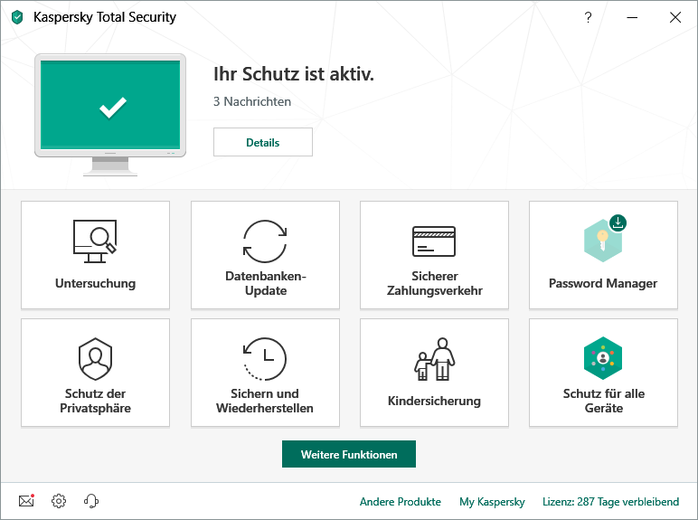Click the Schutz der Privatsphäre label text

95,401
